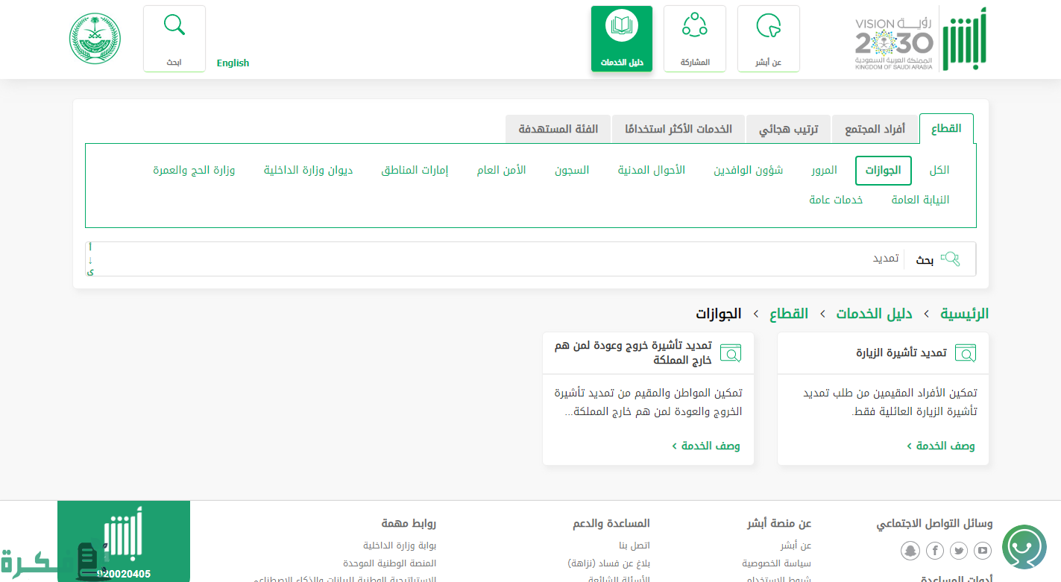Choose الجوازات sector filter
The height and width of the screenshot is (582, 1061).
pos(884,170)
